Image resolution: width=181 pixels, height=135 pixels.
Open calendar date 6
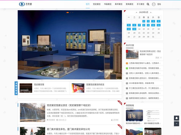(134, 25)
